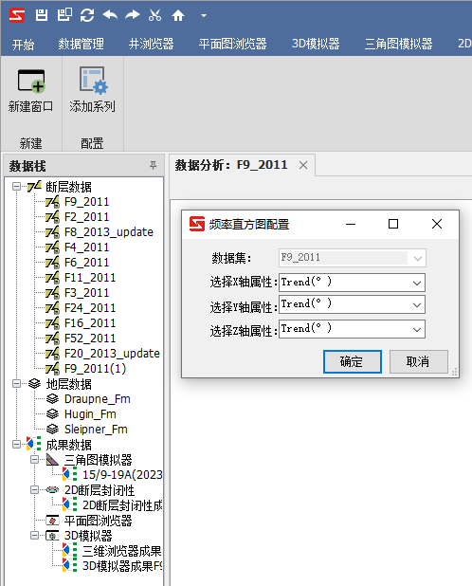The image size is (472, 586).
Task: Collapse the 断层数据 tree node
Action: [x=16, y=186]
